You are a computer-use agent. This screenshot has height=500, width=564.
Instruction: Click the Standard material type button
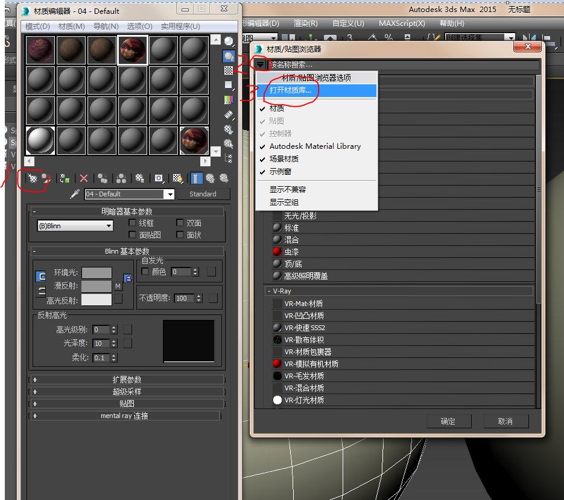(x=204, y=194)
